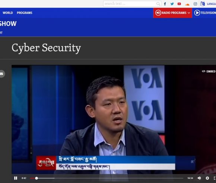The image size is (216, 183).
Task: Open the Twitter bird icon
Action: [172, 4]
